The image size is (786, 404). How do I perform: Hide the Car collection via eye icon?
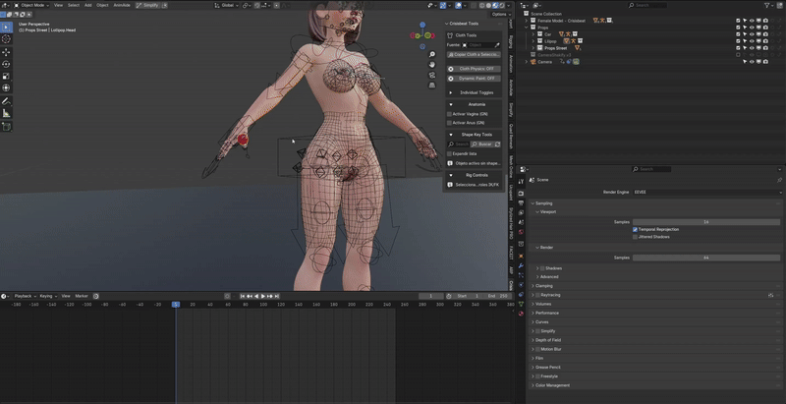[752, 34]
